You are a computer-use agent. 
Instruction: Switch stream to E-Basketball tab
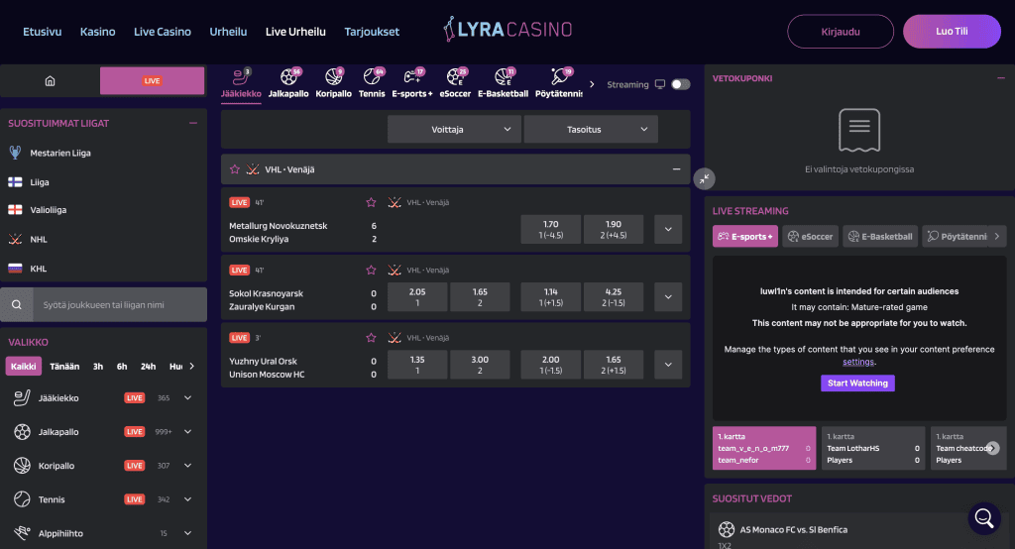[880, 236]
